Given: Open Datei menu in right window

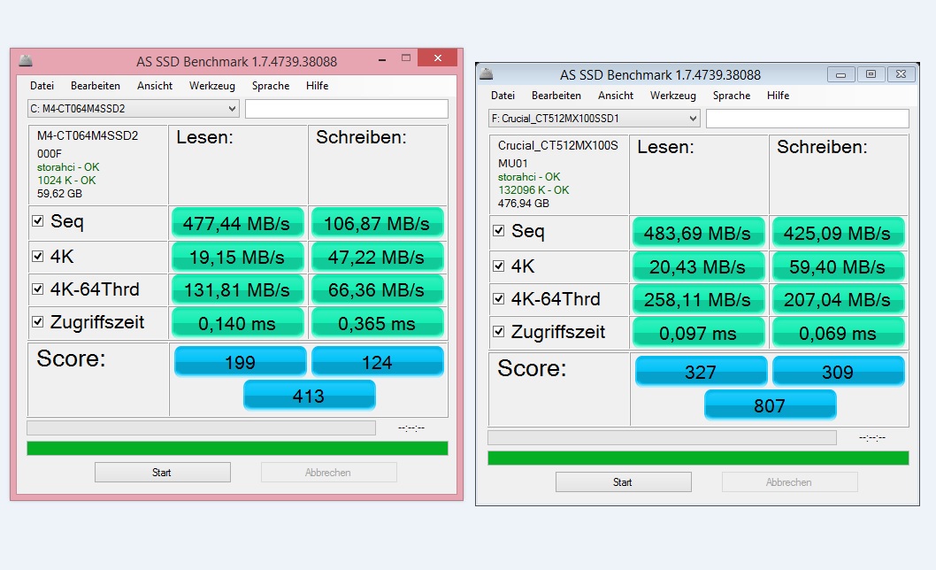Looking at the screenshot, I should pos(503,95).
